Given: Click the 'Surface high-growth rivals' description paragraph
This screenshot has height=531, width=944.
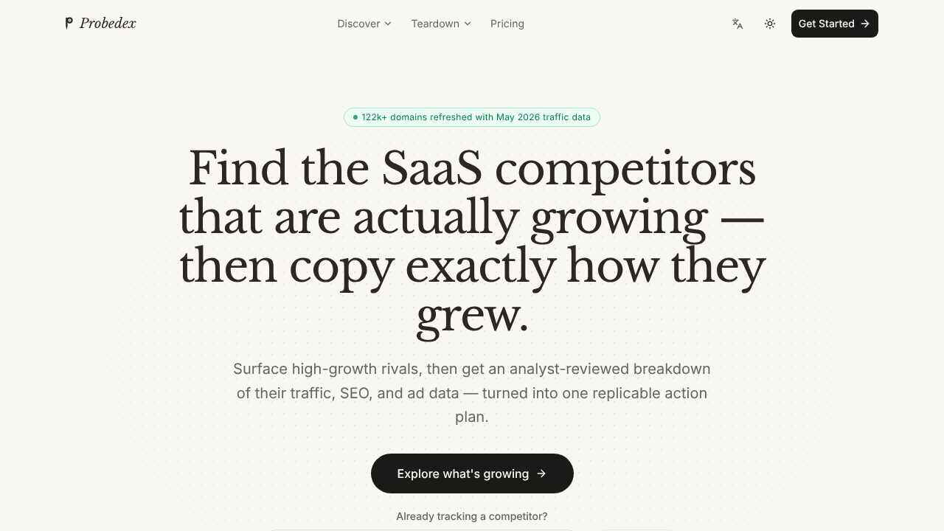Looking at the screenshot, I should pyautogui.click(x=472, y=392).
